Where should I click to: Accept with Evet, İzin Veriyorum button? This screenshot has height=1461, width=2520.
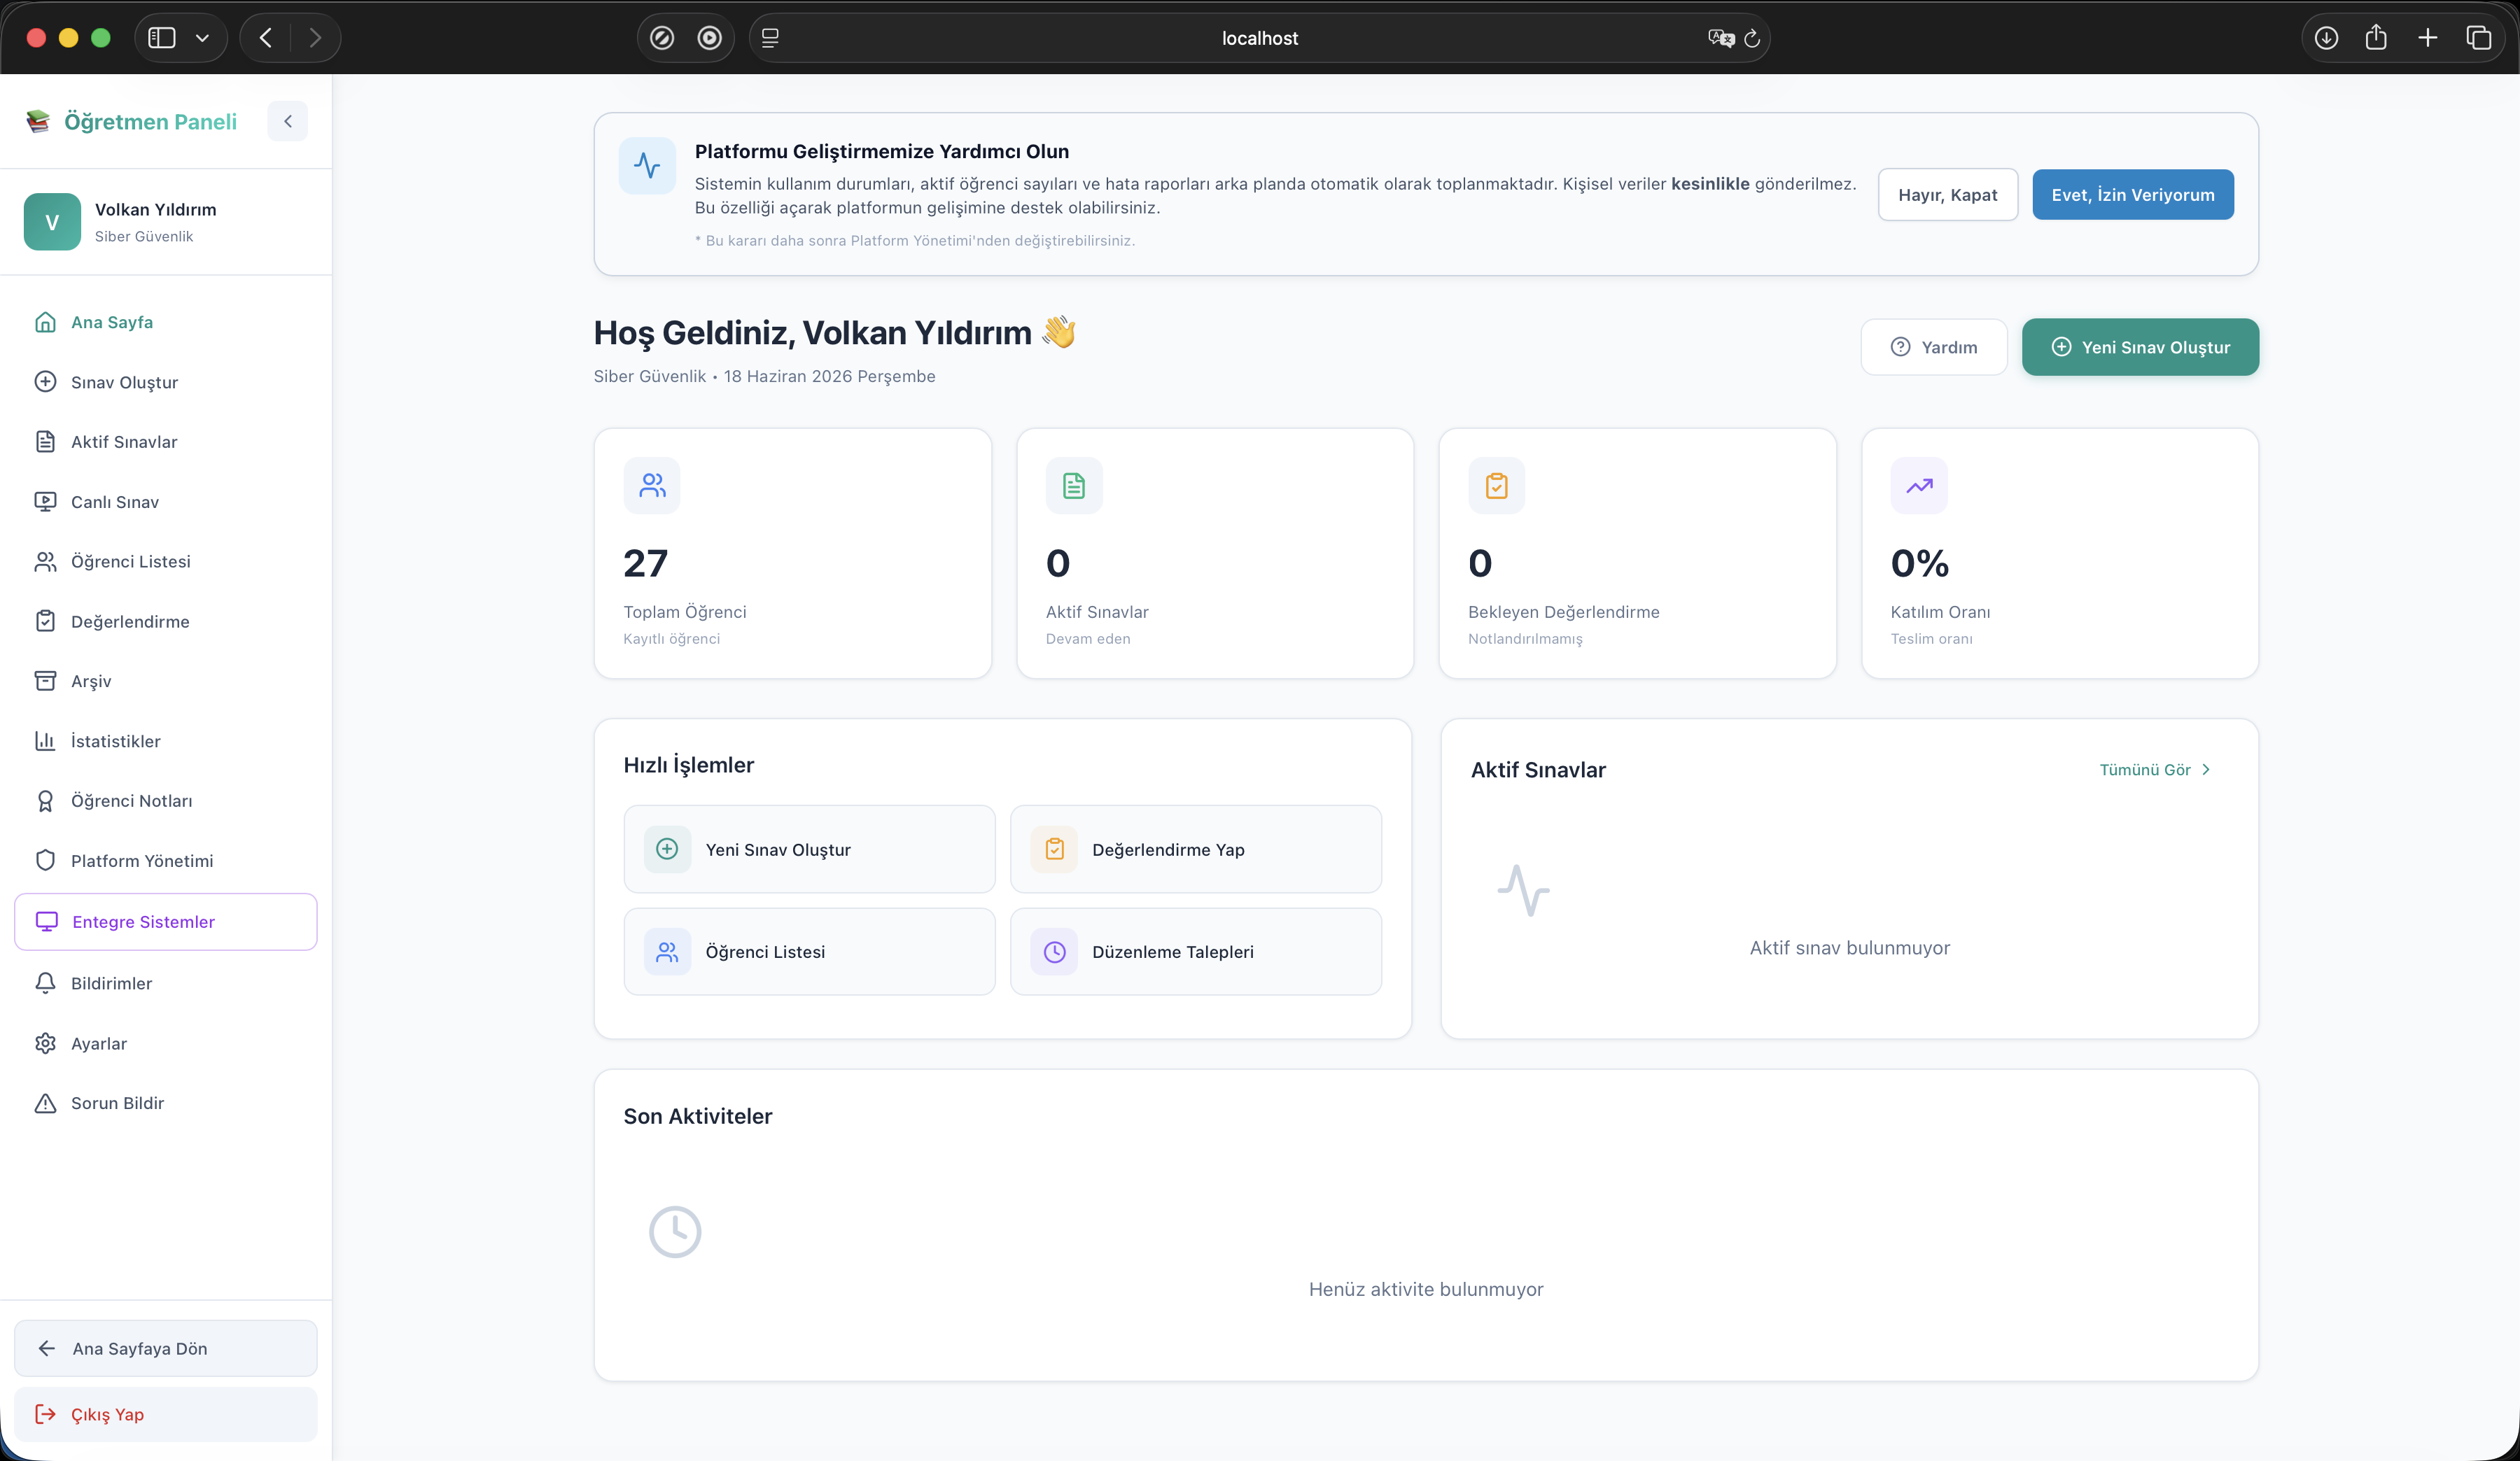(2132, 195)
